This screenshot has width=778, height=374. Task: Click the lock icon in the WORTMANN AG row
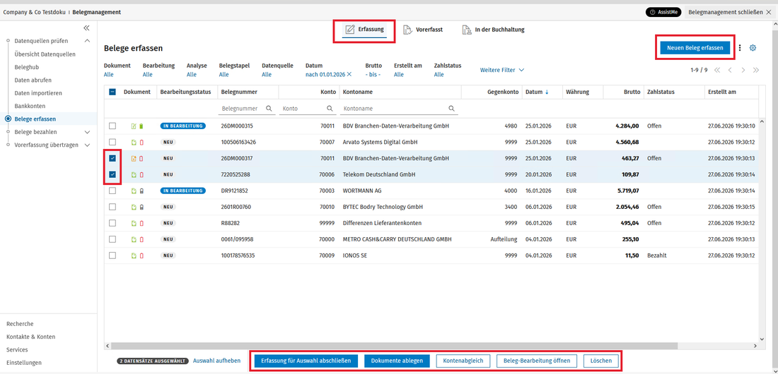point(141,191)
